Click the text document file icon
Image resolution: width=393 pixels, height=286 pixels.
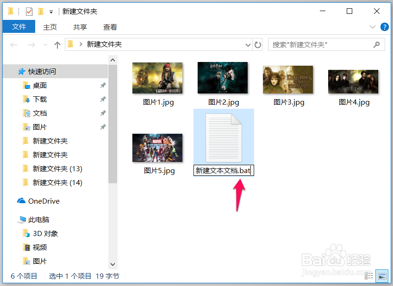[224, 138]
